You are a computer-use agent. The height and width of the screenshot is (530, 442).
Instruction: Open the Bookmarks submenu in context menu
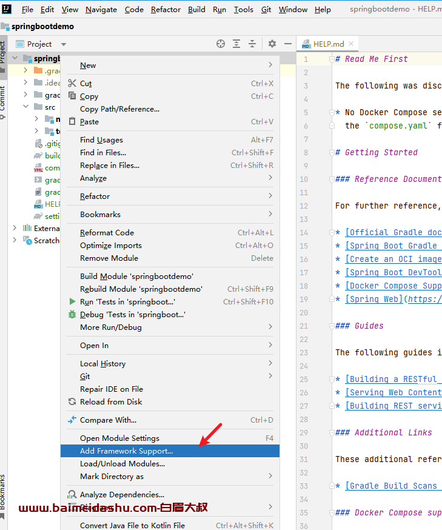[x=170, y=214]
